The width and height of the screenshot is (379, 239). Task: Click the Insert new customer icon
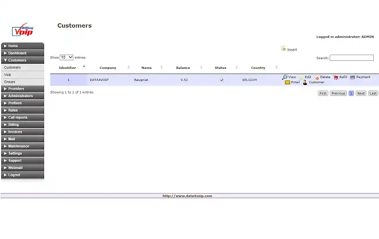pos(283,48)
